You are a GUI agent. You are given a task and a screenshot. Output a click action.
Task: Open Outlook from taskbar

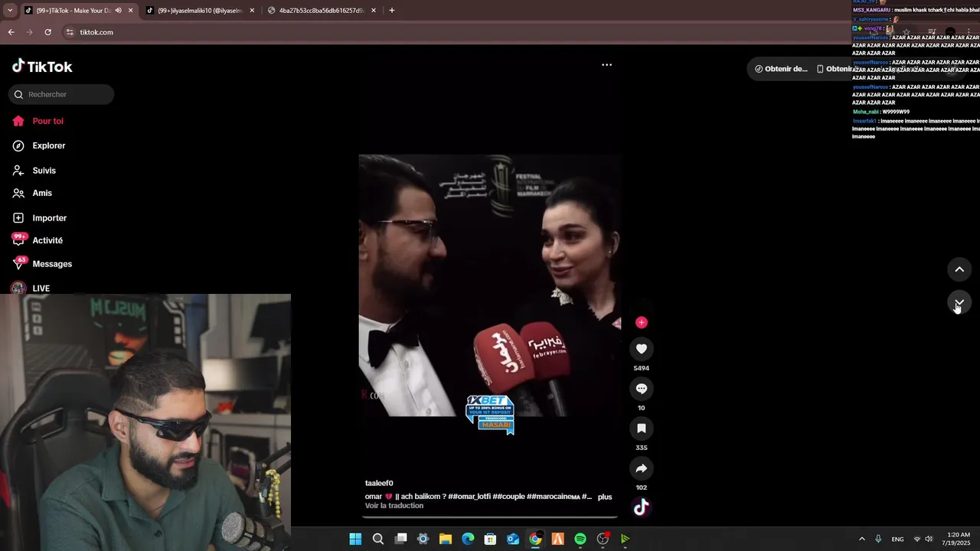coord(512,539)
